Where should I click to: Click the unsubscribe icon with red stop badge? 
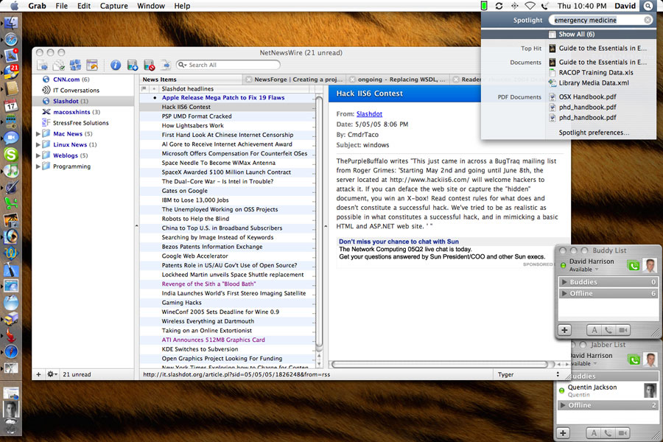(150, 65)
